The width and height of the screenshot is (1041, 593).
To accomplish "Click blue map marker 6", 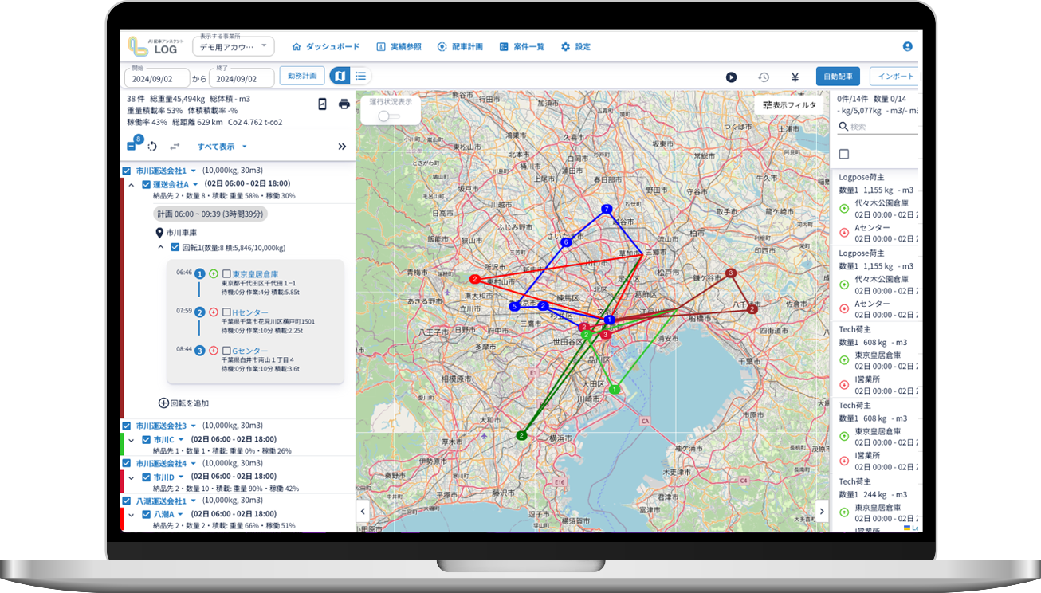I will point(566,242).
